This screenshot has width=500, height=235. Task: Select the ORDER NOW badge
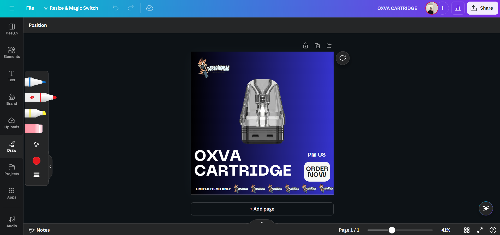[317, 172]
